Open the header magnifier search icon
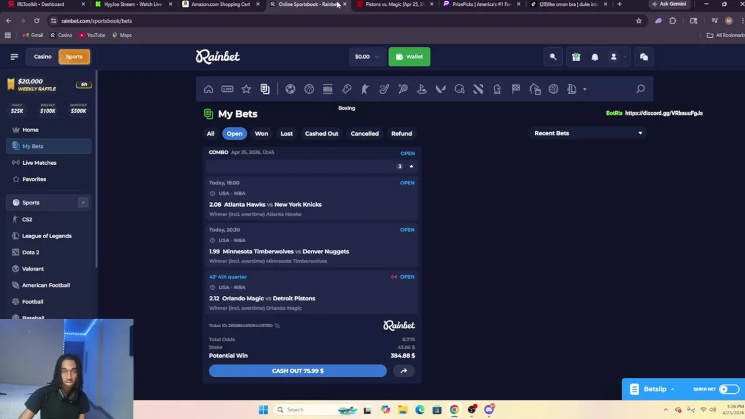 click(x=553, y=56)
